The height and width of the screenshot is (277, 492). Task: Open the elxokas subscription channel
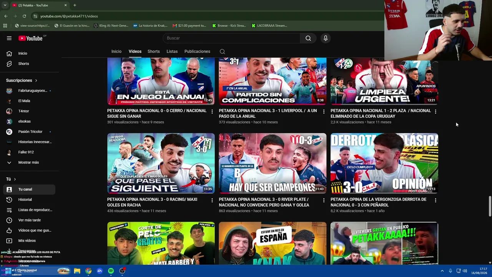point(29,122)
